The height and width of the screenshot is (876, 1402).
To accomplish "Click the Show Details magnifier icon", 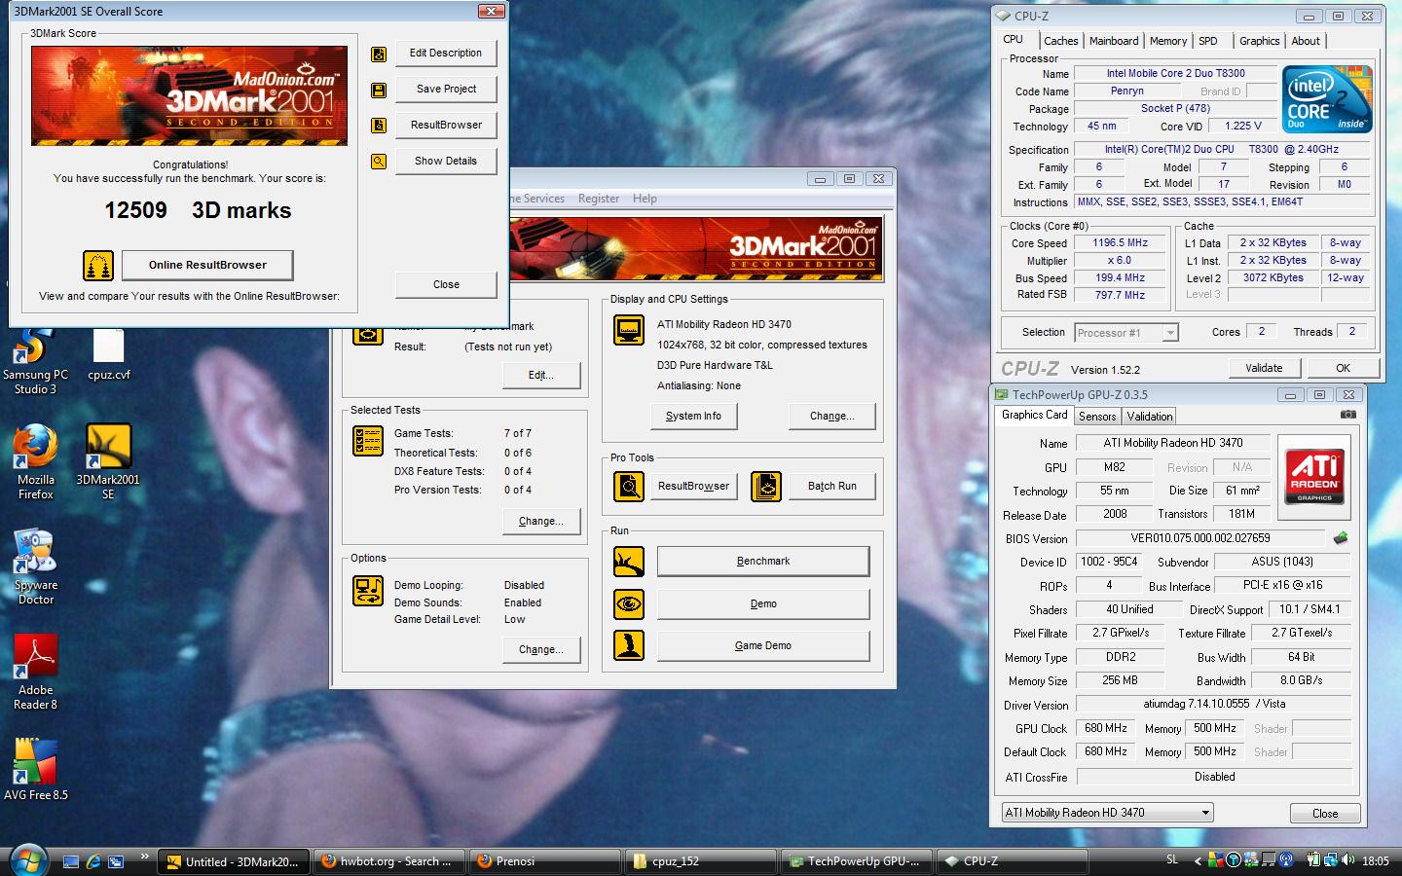I will tap(379, 162).
